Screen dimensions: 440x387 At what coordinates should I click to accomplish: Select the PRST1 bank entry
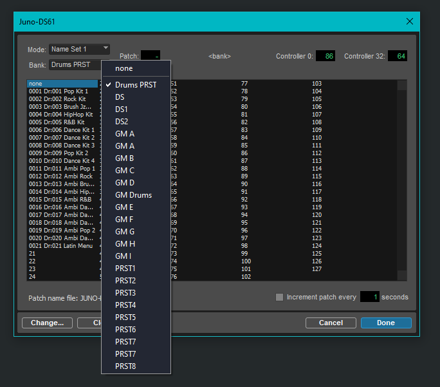125,269
